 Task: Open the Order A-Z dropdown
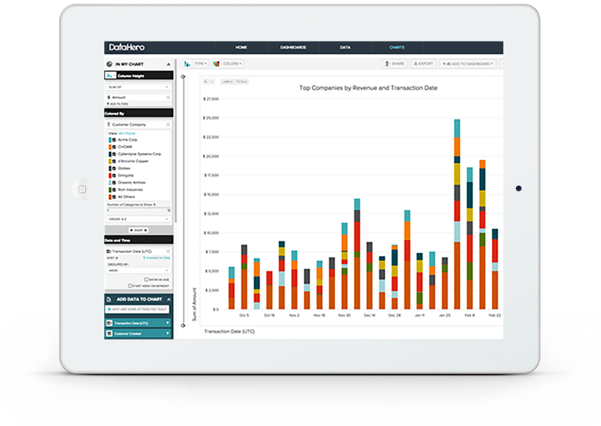pos(139,219)
